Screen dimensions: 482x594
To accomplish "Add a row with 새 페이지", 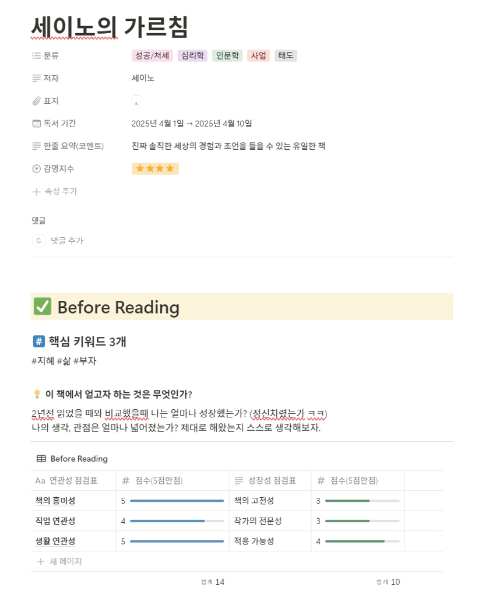I will click(60, 561).
